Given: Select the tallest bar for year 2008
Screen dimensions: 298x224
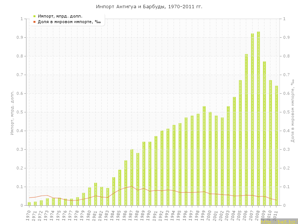Looking at the screenshot, I should [x=258, y=119].
